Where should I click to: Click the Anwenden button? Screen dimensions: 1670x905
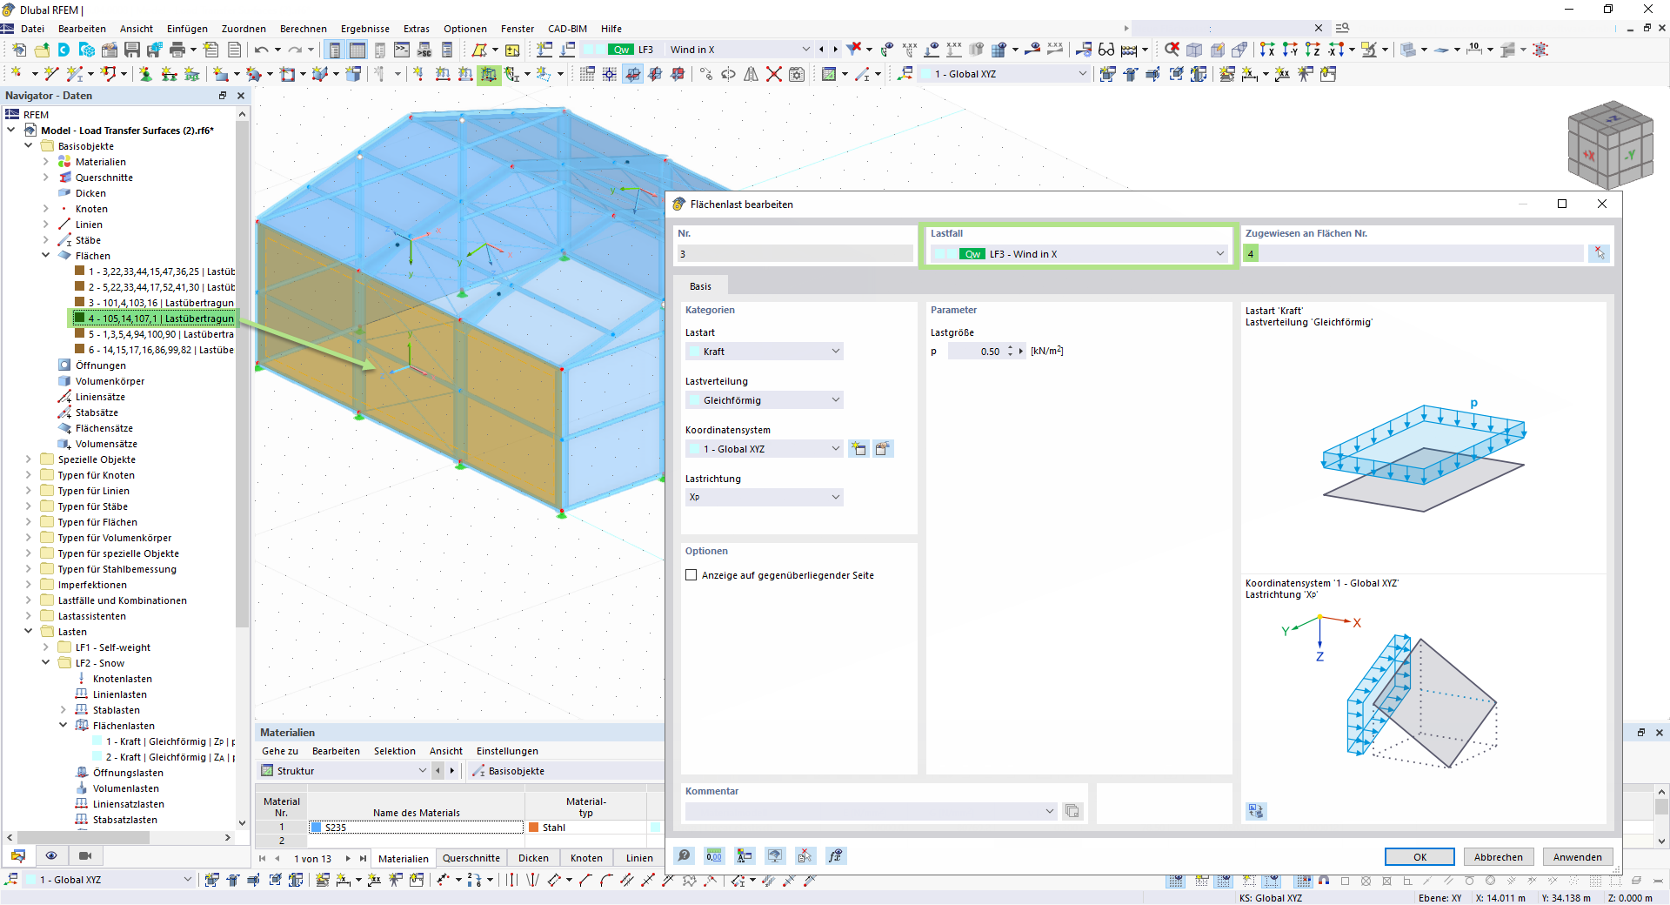click(x=1578, y=857)
